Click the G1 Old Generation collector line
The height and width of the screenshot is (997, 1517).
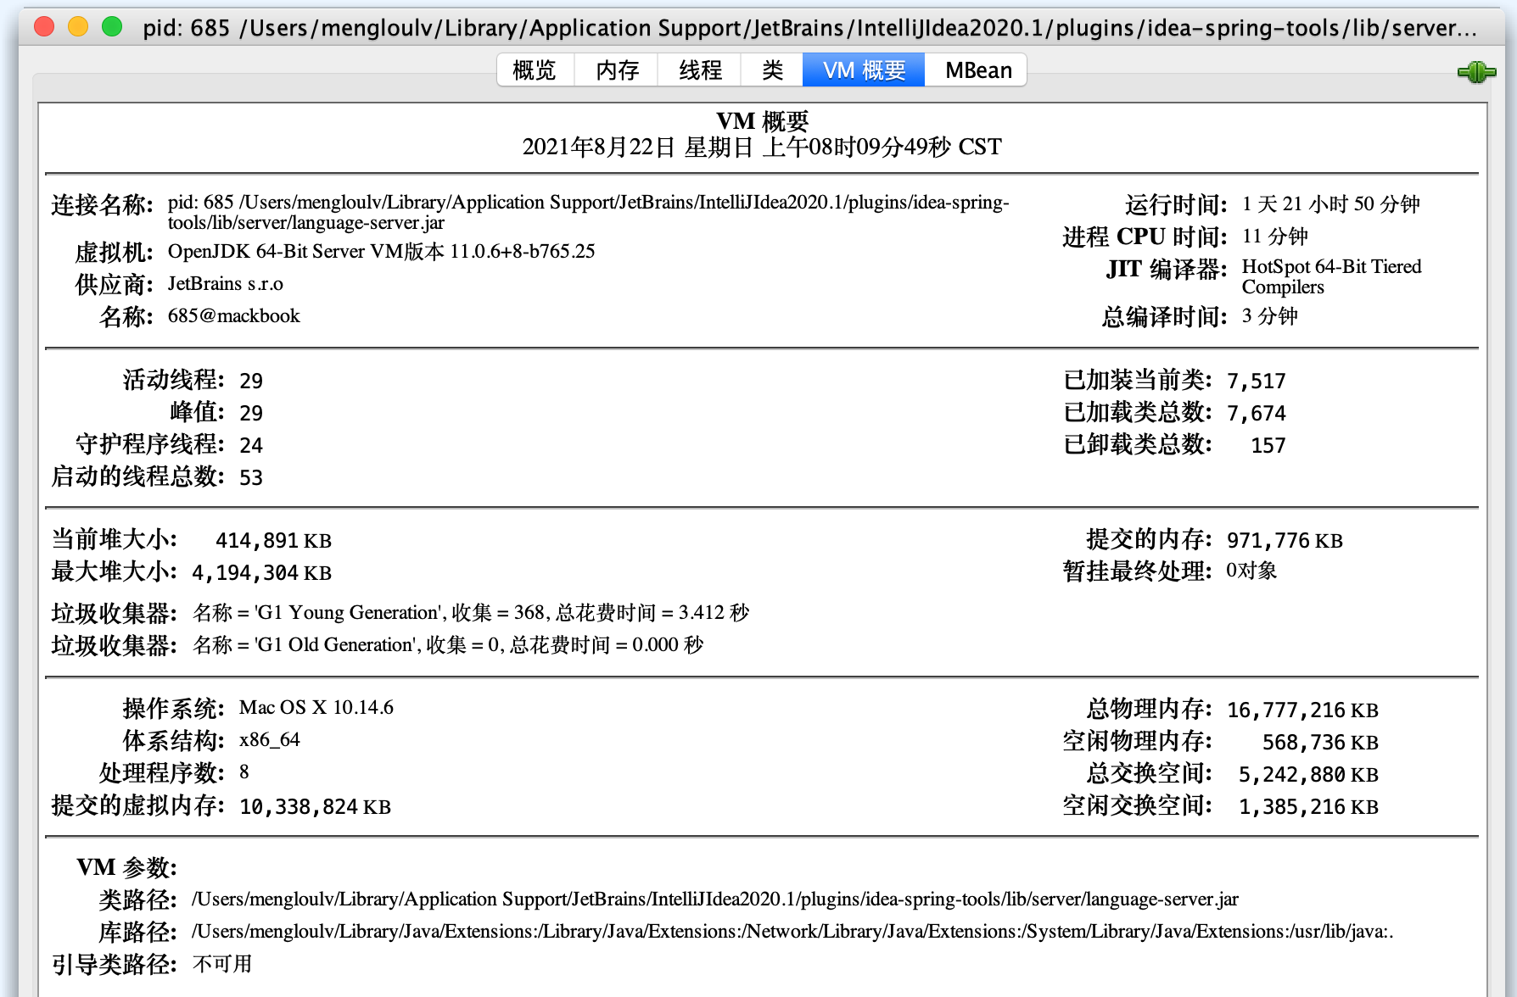click(448, 645)
